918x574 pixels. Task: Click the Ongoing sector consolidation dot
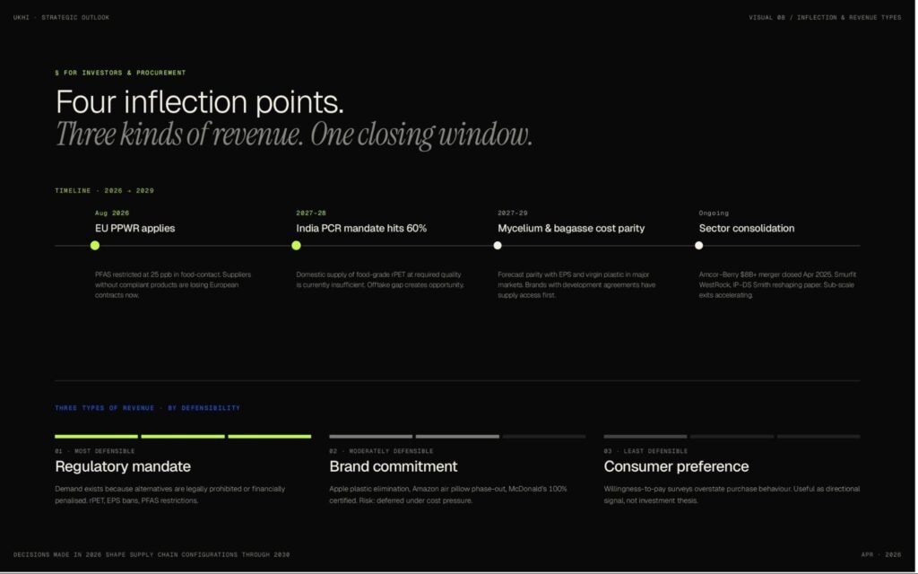pos(699,246)
